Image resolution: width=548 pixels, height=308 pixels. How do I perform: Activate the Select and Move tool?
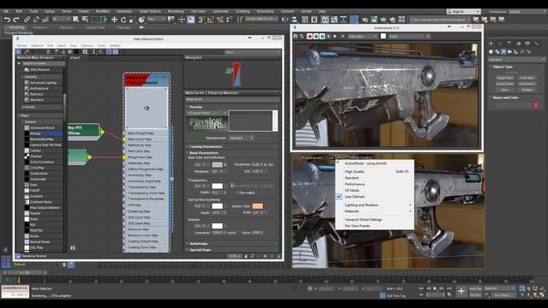114,20
